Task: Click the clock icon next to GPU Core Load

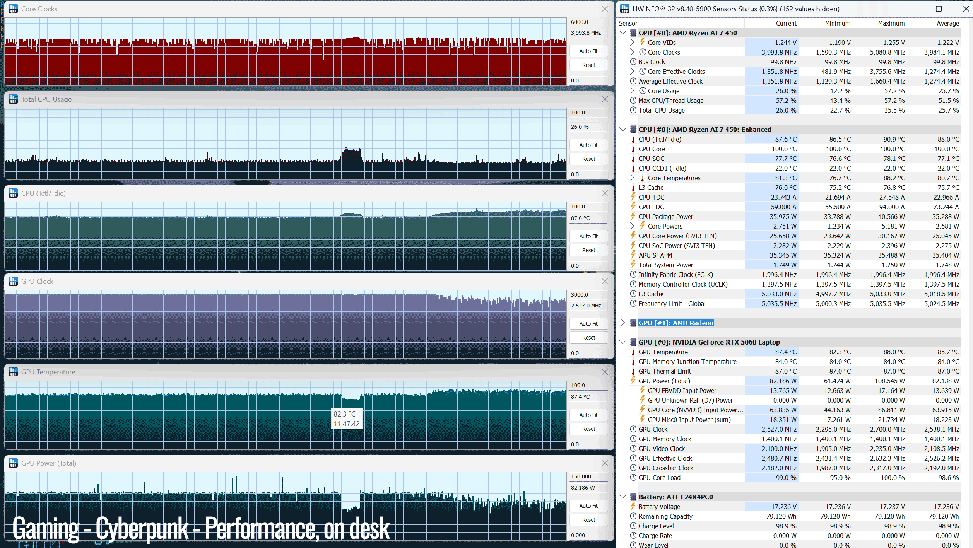Action: (x=633, y=477)
